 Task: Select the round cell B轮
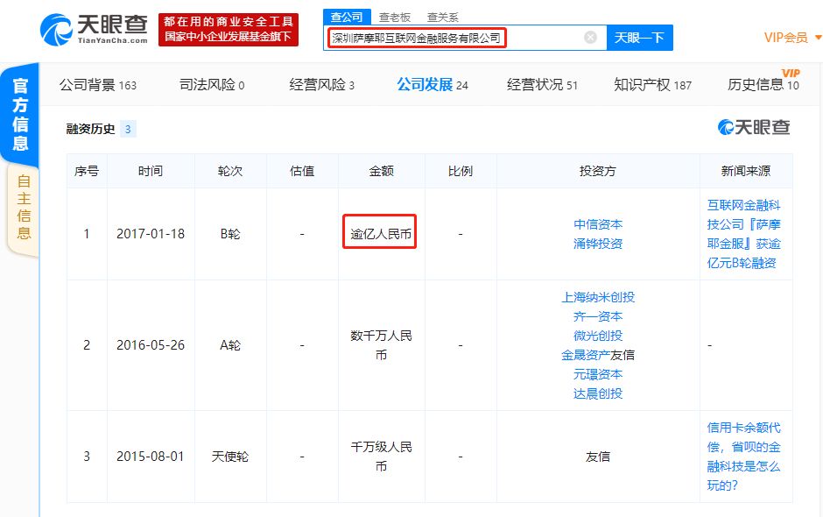(230, 234)
